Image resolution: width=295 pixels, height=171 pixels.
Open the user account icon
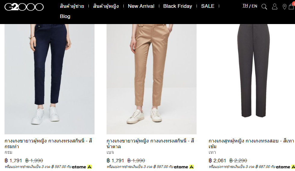click(x=275, y=7)
